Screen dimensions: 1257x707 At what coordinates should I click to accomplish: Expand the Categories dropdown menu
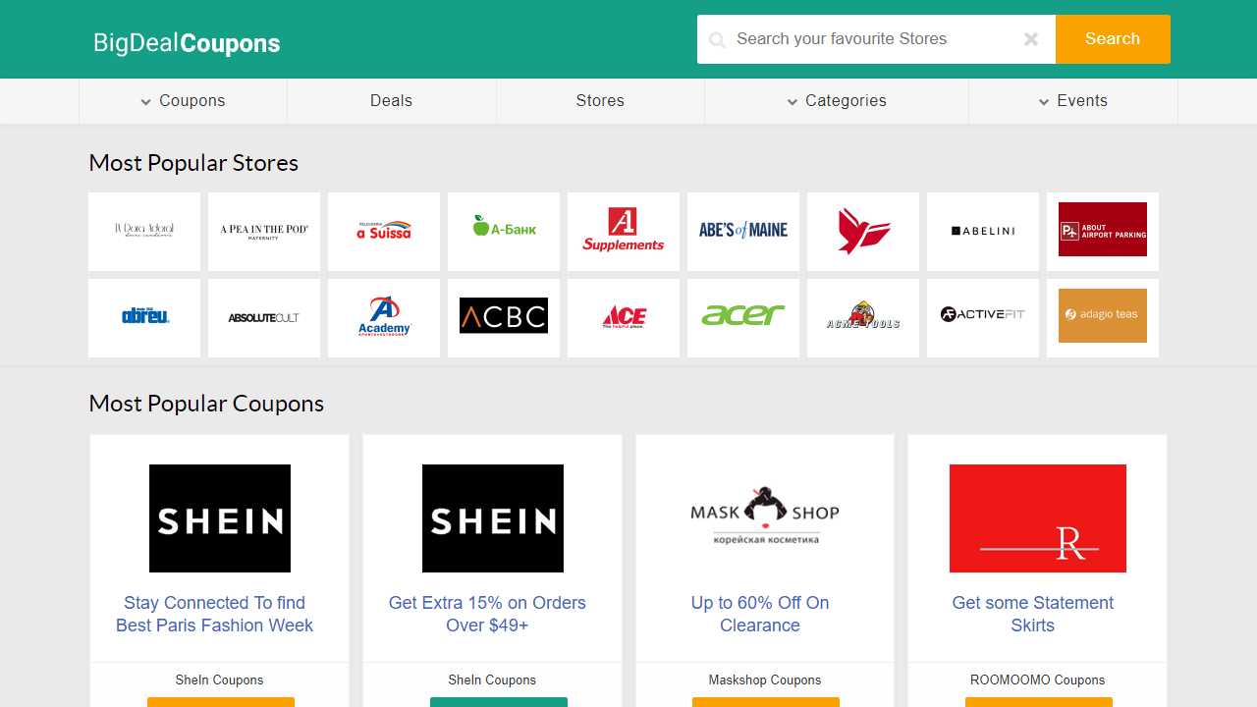pyautogui.click(x=836, y=101)
